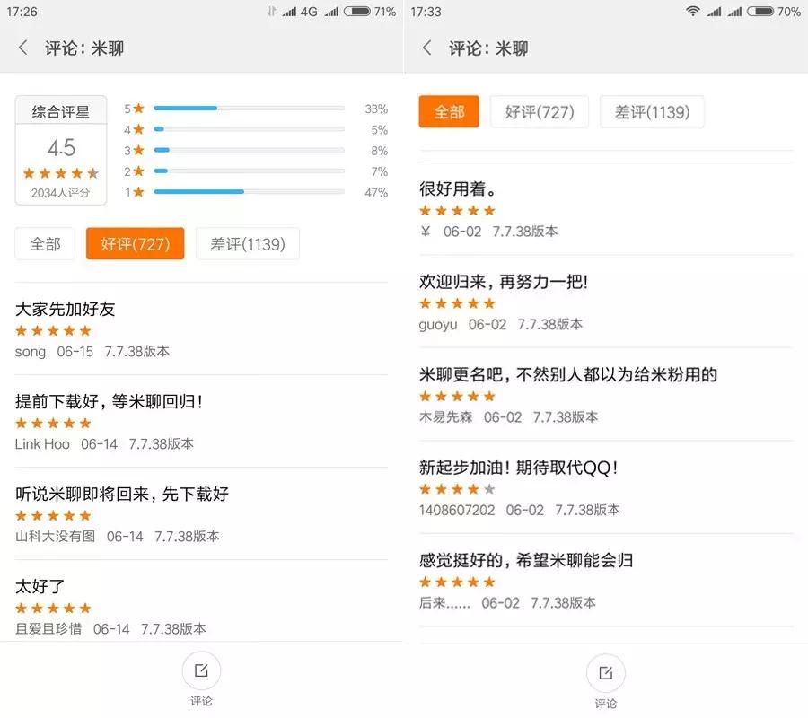Tap reviewer name guoyu
Image resolution: width=808 pixels, height=718 pixels.
coord(438,325)
